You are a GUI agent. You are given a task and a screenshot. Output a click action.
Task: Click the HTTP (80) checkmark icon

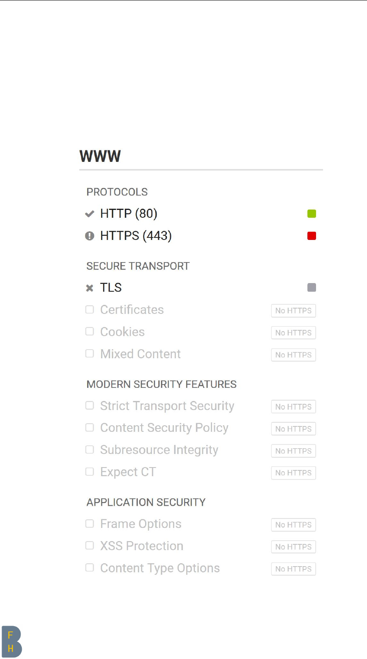90,214
